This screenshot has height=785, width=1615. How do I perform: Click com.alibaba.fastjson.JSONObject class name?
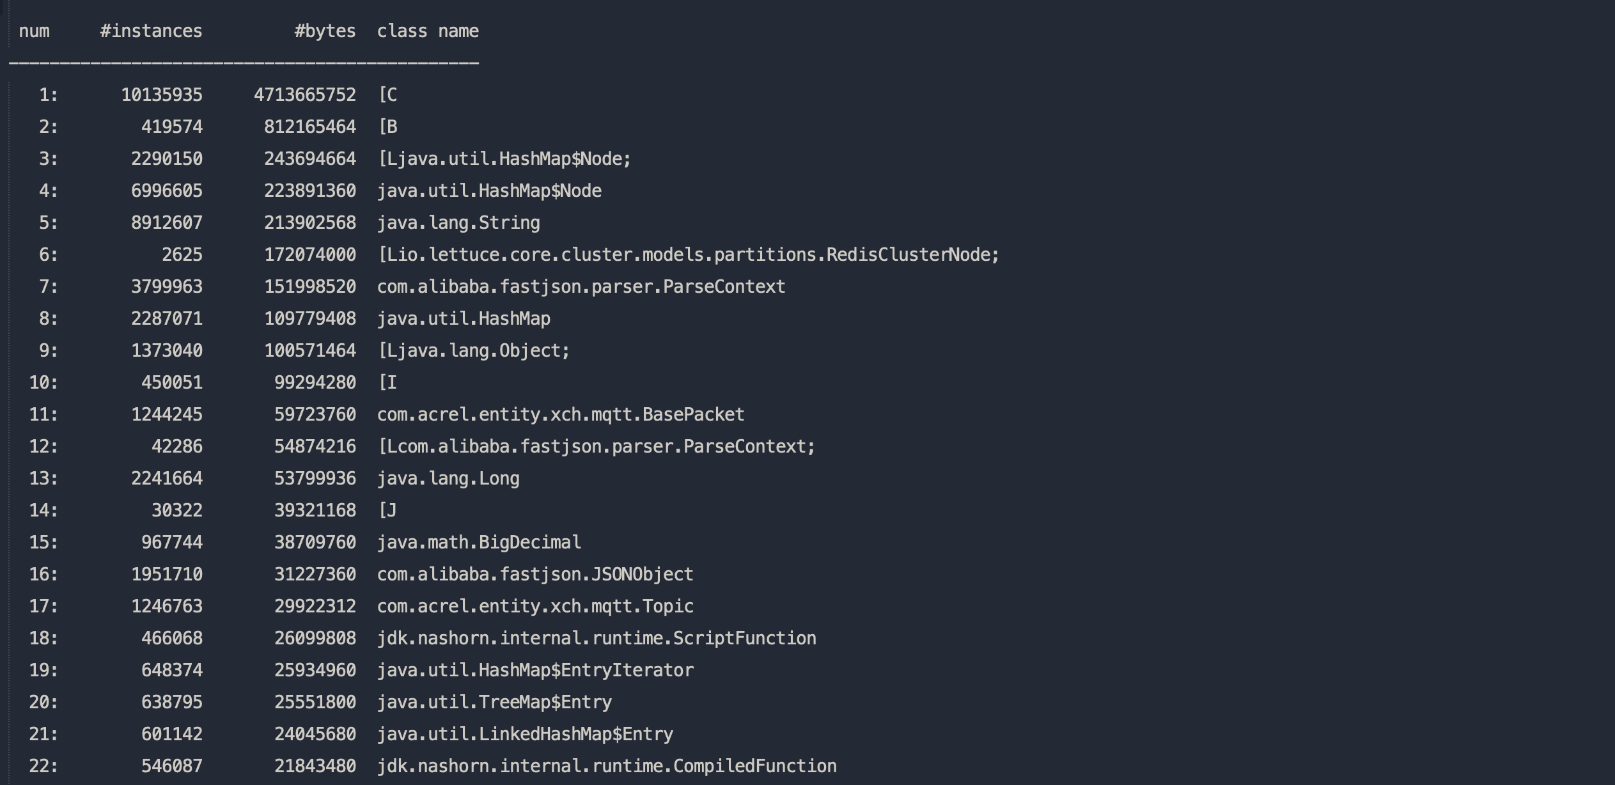[535, 575]
